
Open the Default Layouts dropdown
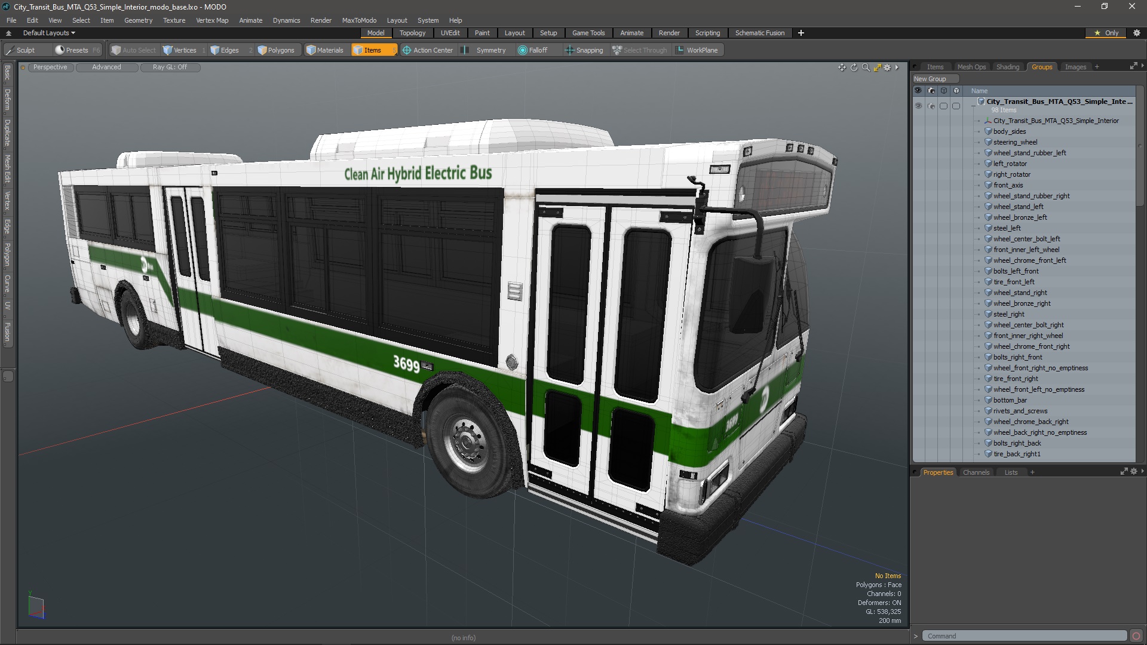point(49,33)
